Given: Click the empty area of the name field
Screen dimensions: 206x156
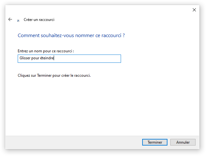Looking at the screenshot, I should 88,59.
